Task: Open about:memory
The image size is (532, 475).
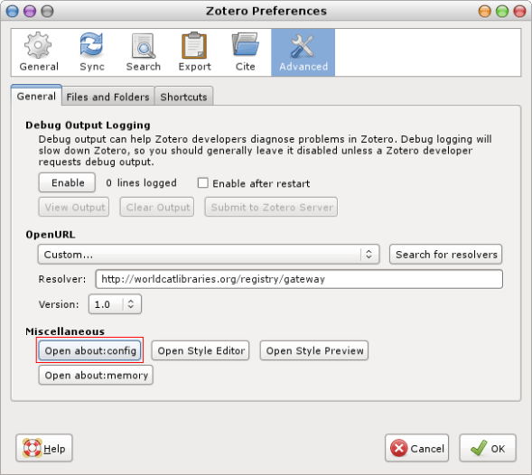Action: tap(96, 376)
